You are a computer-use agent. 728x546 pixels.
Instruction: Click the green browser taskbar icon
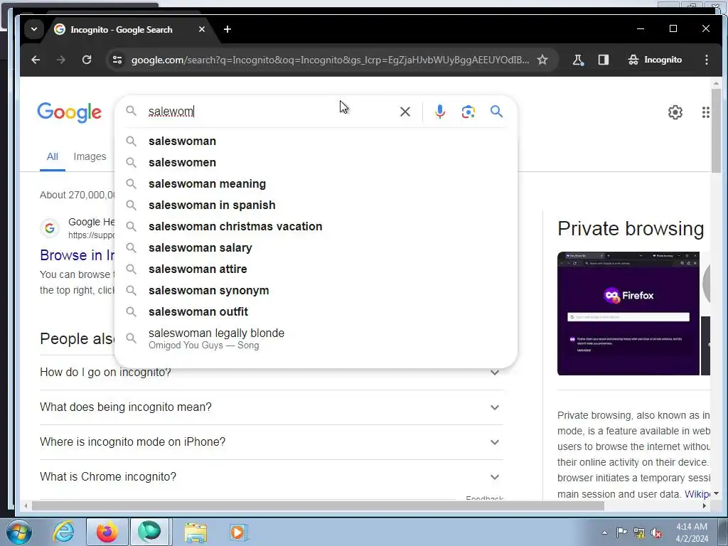149,532
